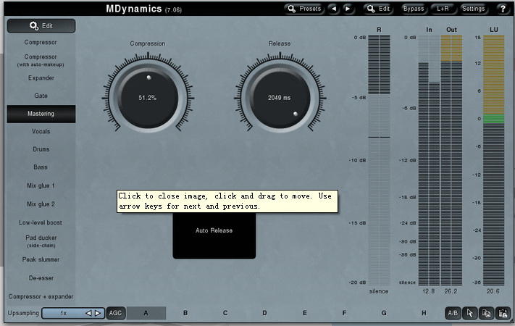Select the Vocals preset

click(x=41, y=131)
